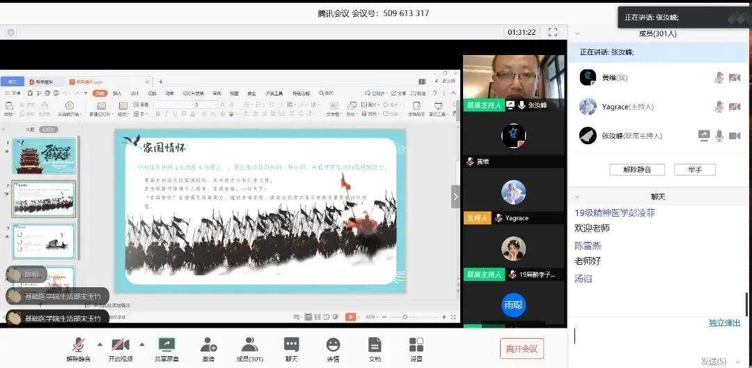Expand audio options arrow beside microphone
The image size is (752, 368).
coord(99,344)
